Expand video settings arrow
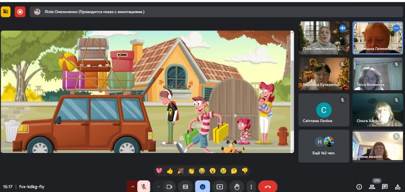Image resolution: width=405 pixels, height=192 pixels. click(158, 186)
